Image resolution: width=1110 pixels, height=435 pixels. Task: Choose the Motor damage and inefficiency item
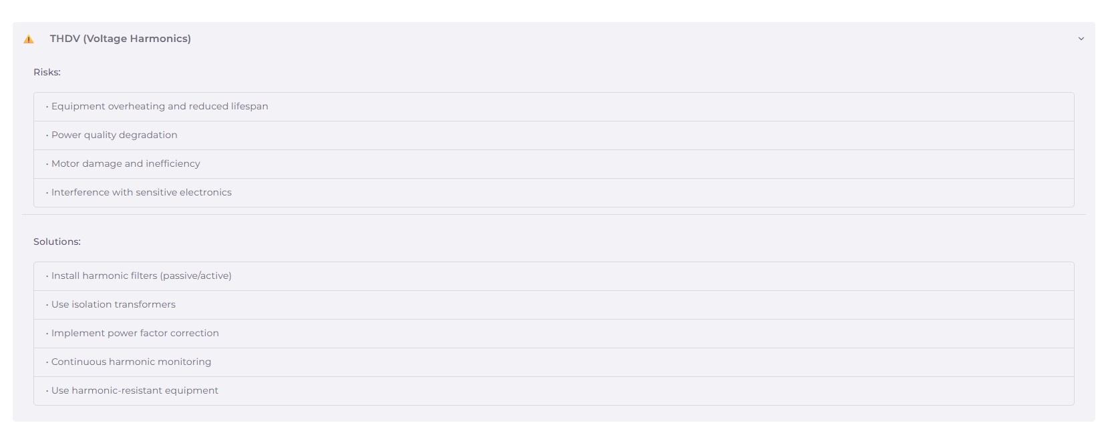click(126, 164)
